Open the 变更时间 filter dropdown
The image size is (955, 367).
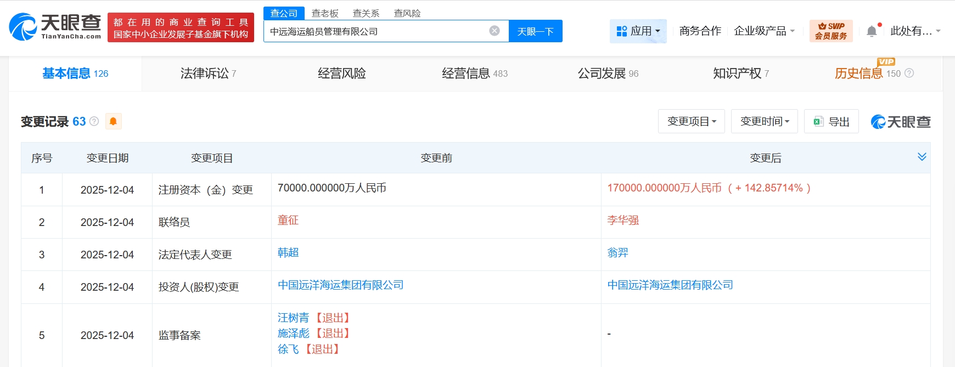764,121
